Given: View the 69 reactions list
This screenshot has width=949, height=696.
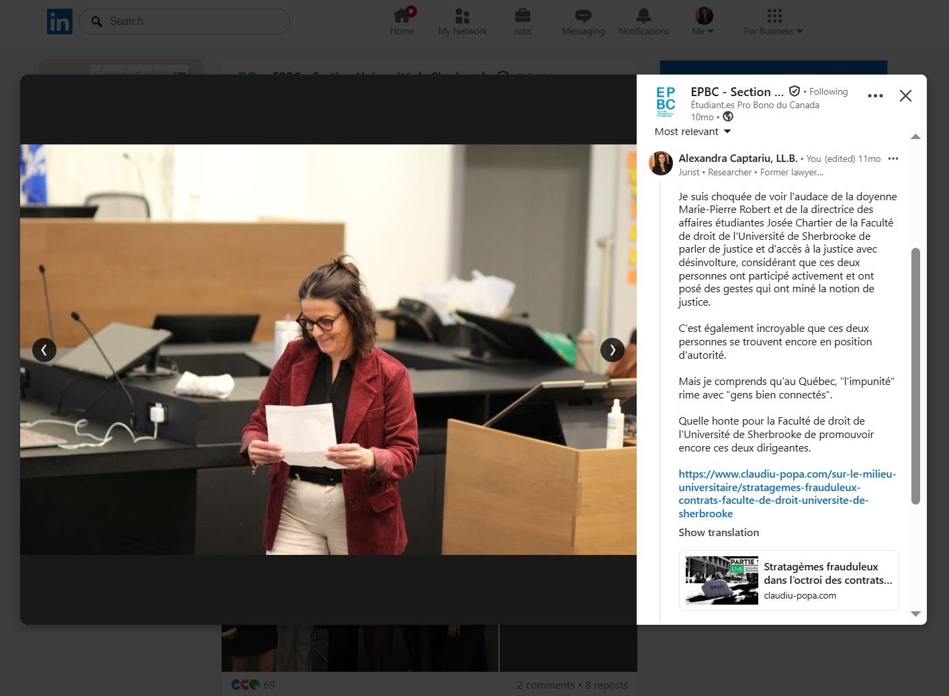Looking at the screenshot, I should coord(253,685).
